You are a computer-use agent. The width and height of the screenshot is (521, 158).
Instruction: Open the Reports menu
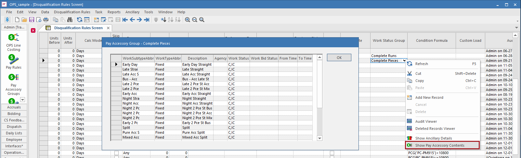point(114,12)
